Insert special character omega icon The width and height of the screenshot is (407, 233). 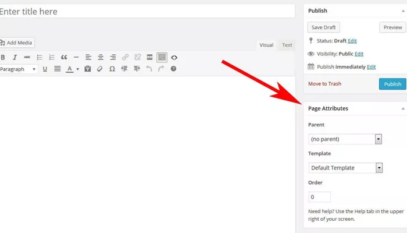112,69
